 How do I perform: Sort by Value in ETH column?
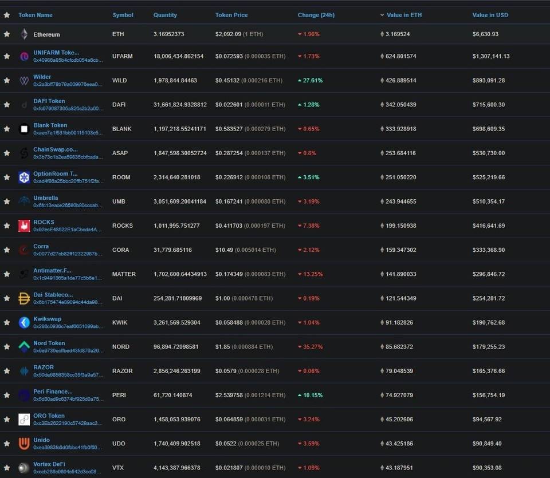tap(404, 15)
